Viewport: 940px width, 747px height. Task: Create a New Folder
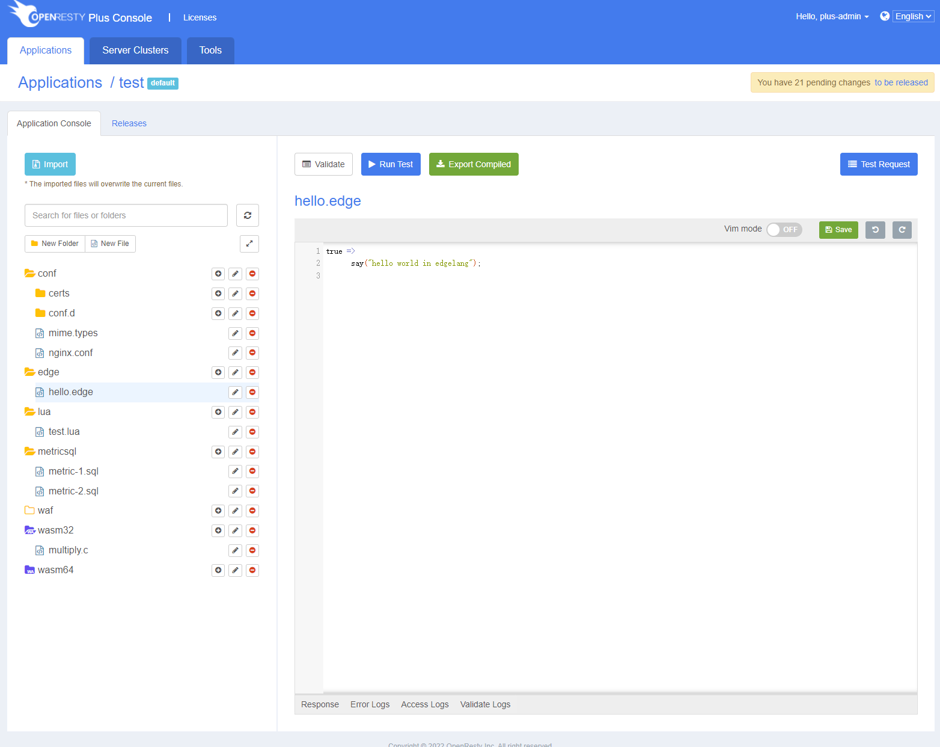click(x=55, y=244)
